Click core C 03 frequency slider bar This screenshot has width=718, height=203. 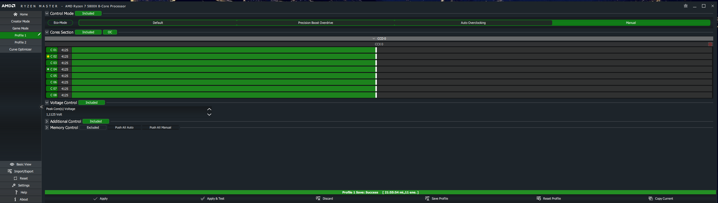(392, 63)
